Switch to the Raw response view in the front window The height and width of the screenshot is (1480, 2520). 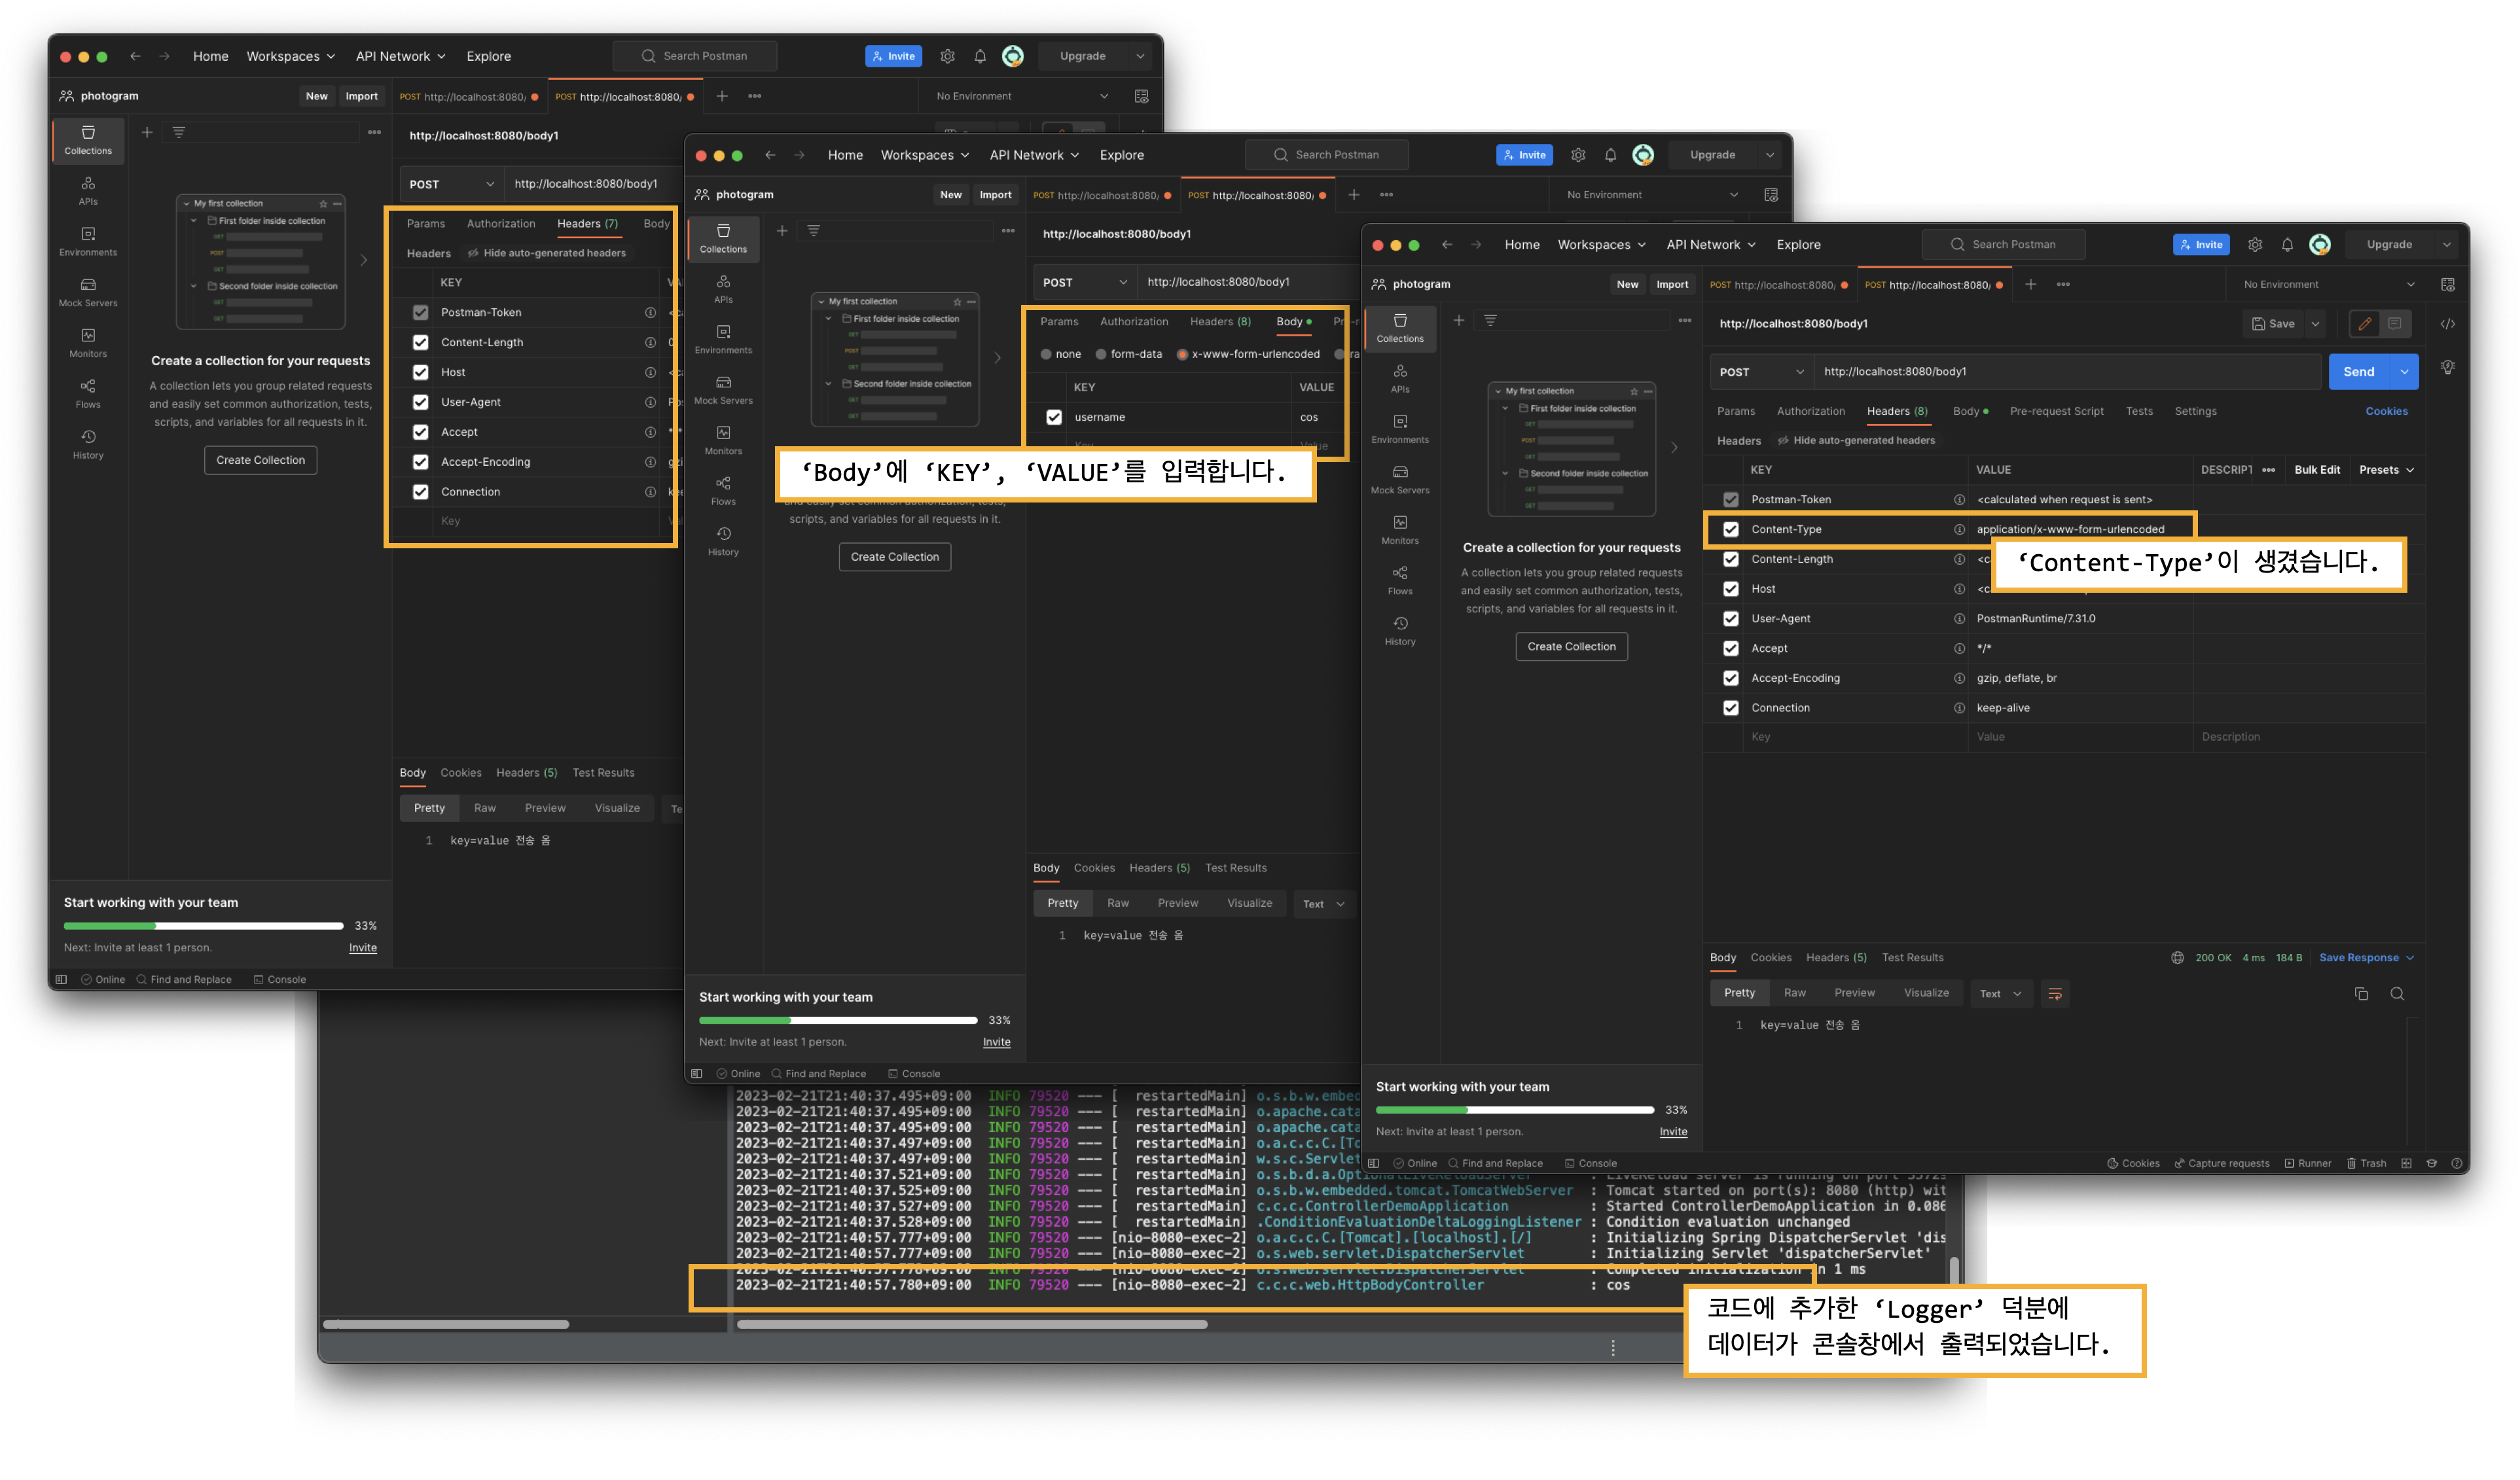tap(1794, 993)
